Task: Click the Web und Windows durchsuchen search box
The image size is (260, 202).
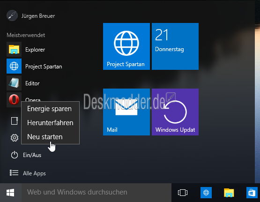Action: [x=97, y=193]
